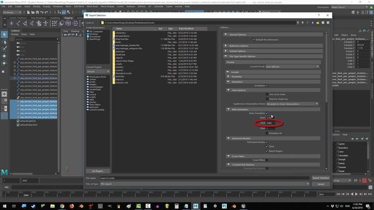This screenshot has height=210, width=374.
Task: Click Save Scene icon in status line
Action: [x=37, y=12]
